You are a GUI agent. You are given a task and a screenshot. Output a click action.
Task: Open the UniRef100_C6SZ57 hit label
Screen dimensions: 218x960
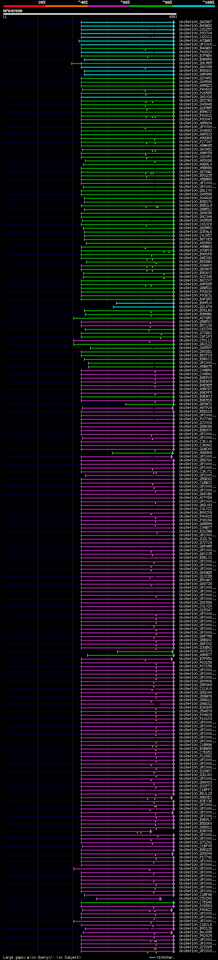(x=196, y=29)
